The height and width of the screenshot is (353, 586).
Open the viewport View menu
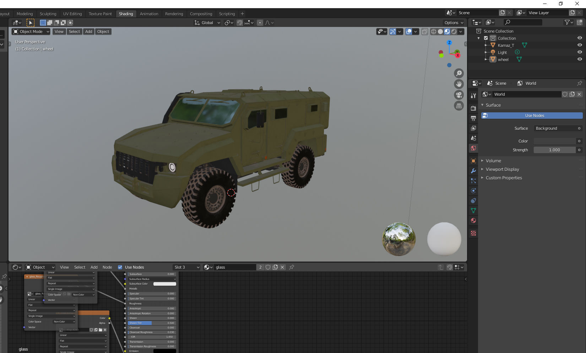[59, 32]
